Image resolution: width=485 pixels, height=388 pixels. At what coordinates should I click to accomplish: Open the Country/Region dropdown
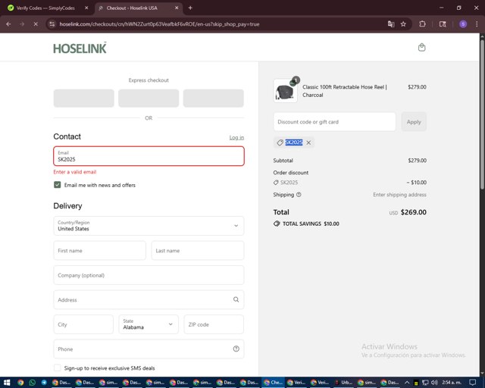(x=149, y=226)
